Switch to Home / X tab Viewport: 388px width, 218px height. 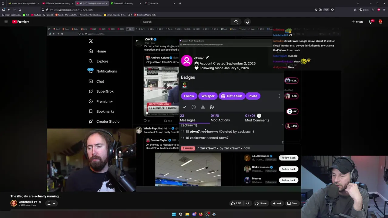160,3
